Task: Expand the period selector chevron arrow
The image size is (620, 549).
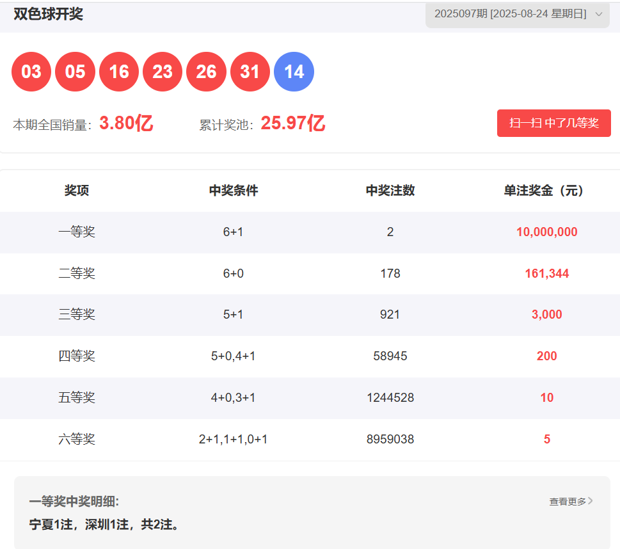Action: (599, 14)
